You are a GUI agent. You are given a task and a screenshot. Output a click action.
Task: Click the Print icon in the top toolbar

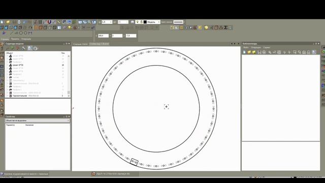19,22
